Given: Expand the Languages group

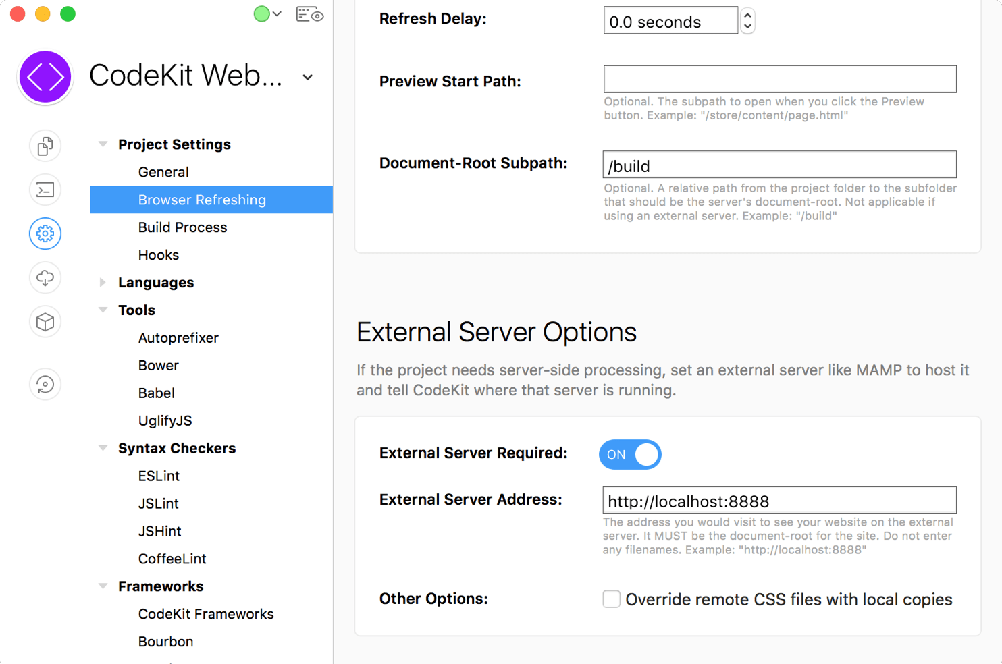Looking at the screenshot, I should (103, 282).
